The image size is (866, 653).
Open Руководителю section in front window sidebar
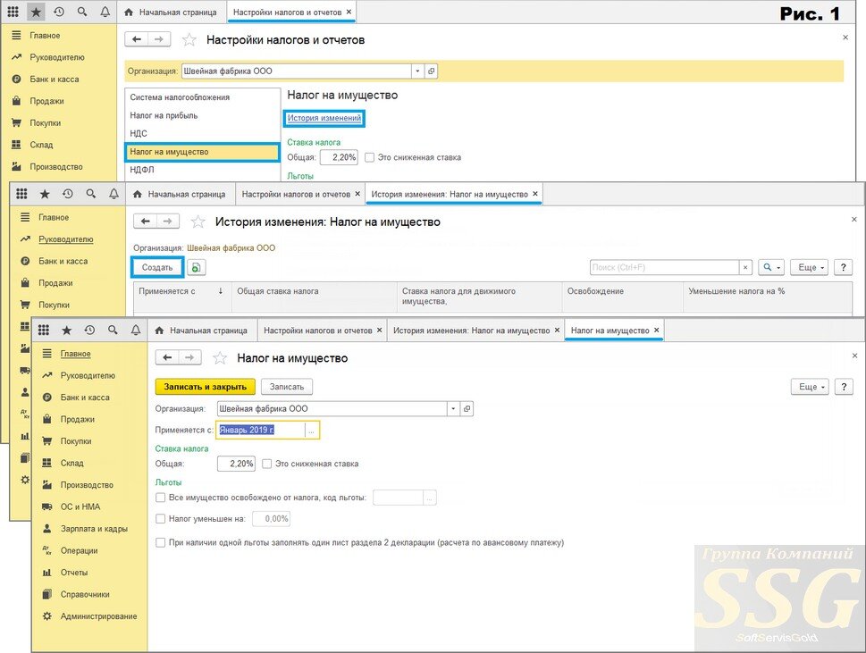(x=88, y=375)
